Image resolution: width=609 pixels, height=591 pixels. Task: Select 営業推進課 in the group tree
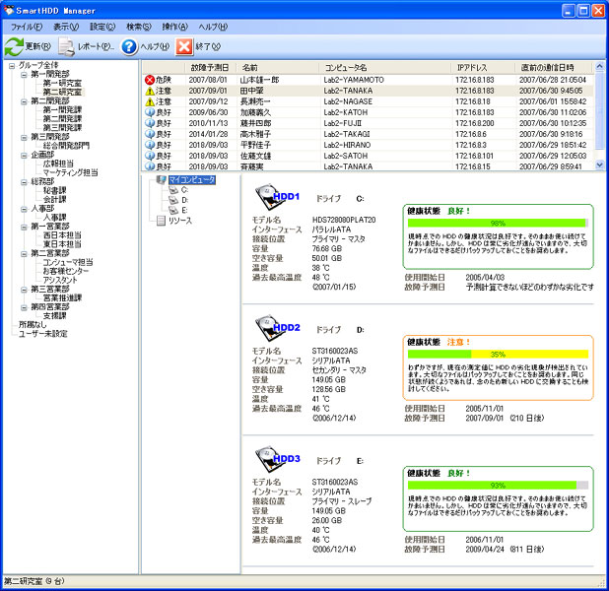pos(62,297)
